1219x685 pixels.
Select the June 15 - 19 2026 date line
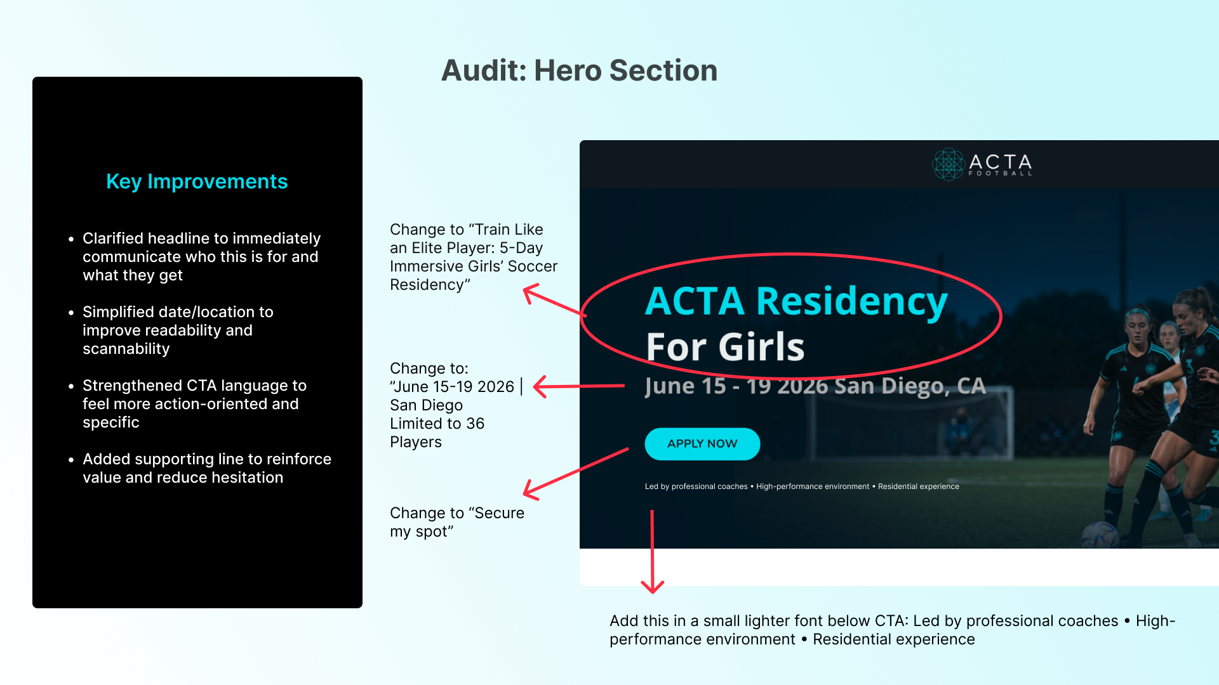[x=815, y=386]
